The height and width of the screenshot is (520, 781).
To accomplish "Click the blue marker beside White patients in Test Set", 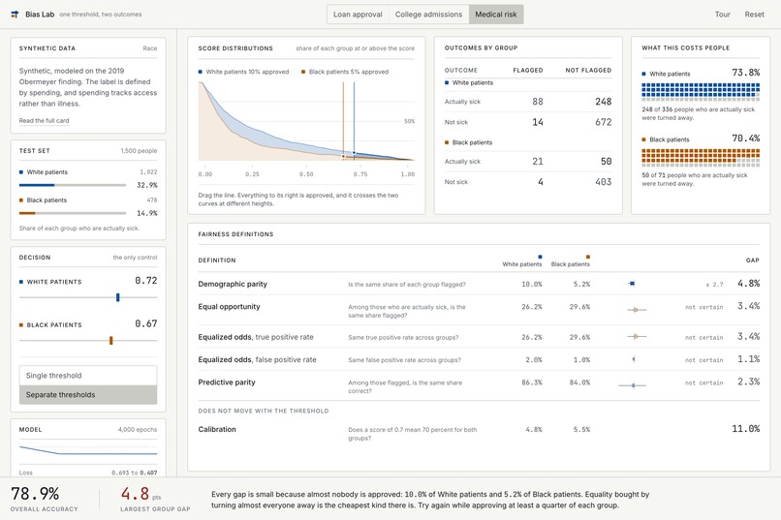I will (x=21, y=172).
